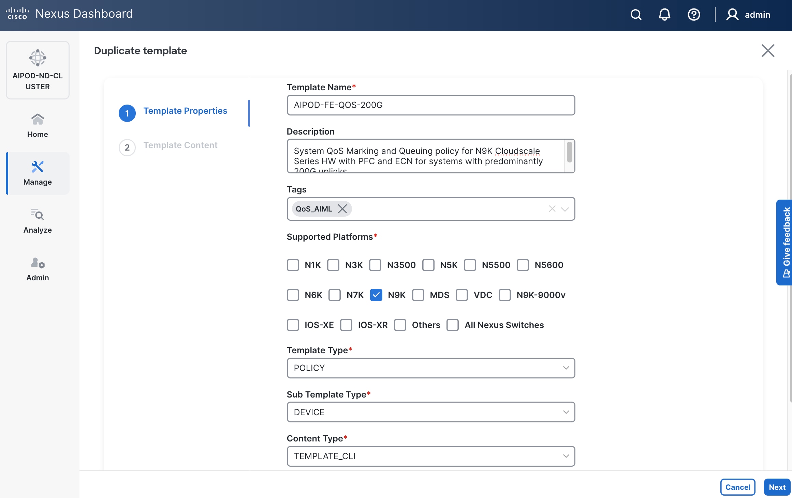Image resolution: width=792 pixels, height=498 pixels.
Task: Click inside the Template Name field
Action: tap(431, 105)
